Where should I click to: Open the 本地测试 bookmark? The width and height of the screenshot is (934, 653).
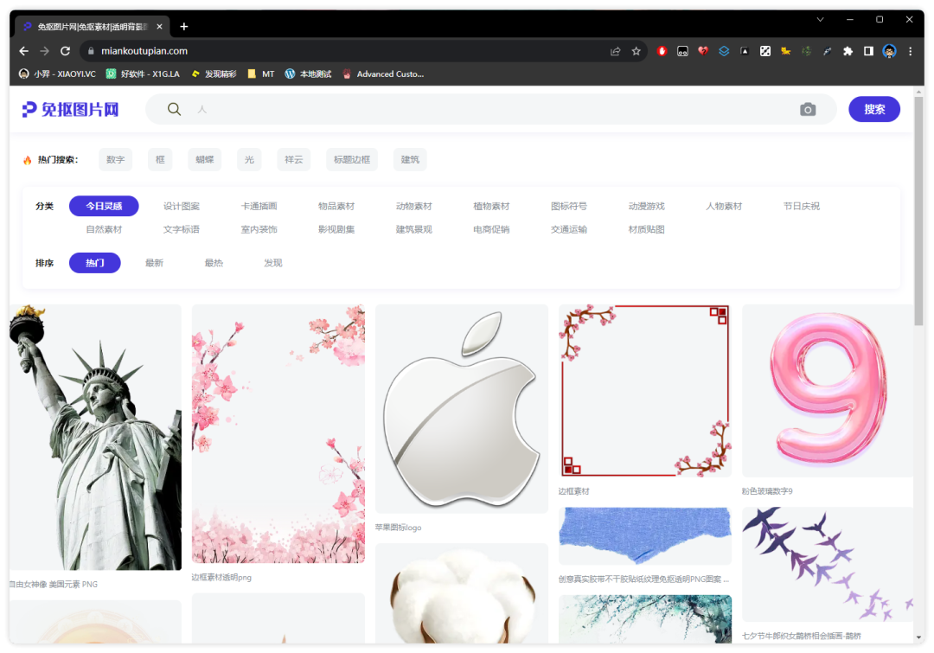coord(308,74)
